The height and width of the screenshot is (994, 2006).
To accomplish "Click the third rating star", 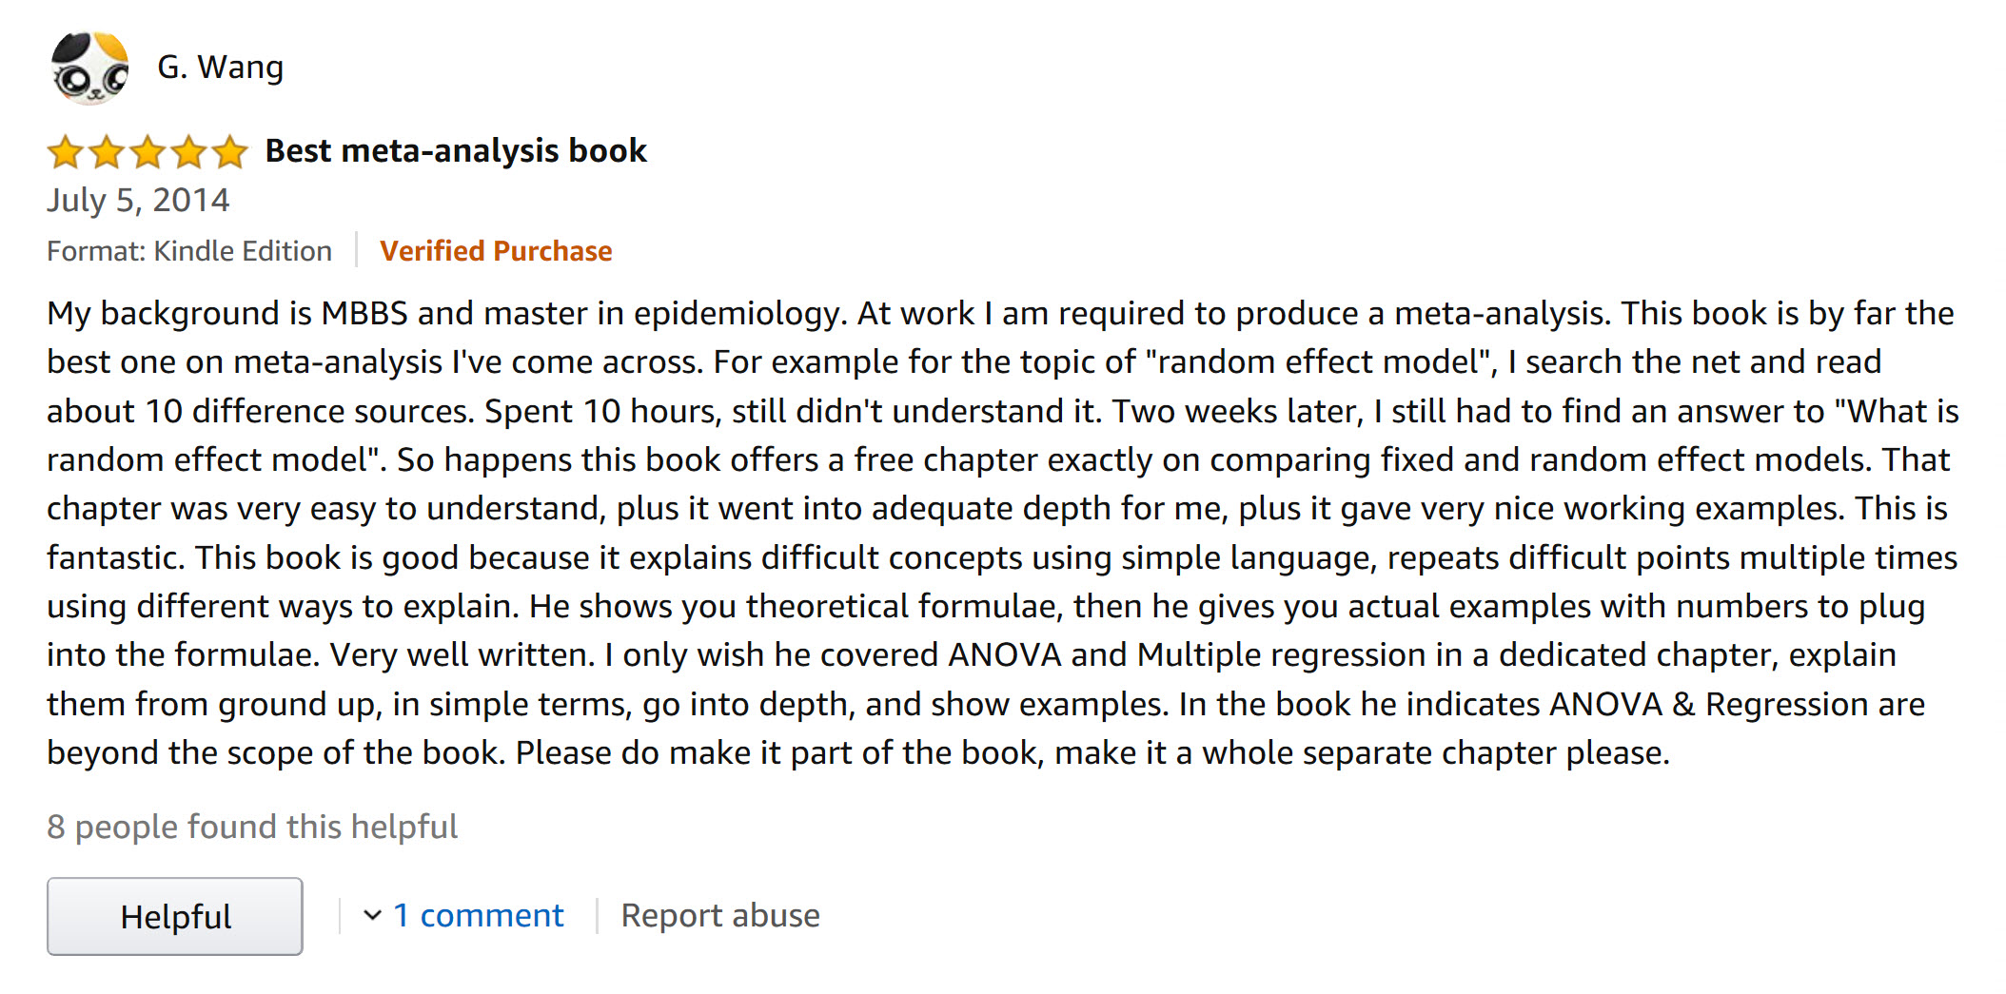I will 147,152.
